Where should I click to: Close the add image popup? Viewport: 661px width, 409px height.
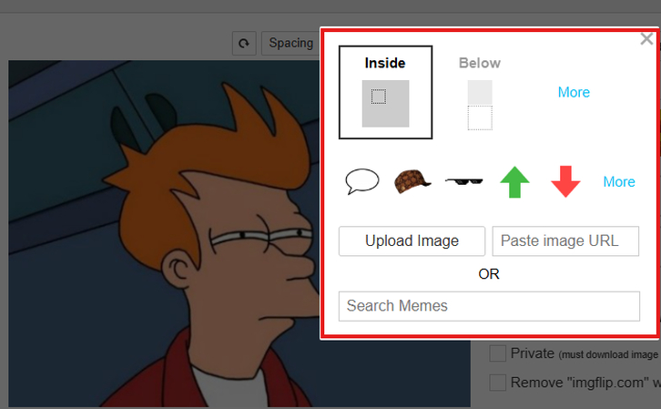tap(646, 39)
